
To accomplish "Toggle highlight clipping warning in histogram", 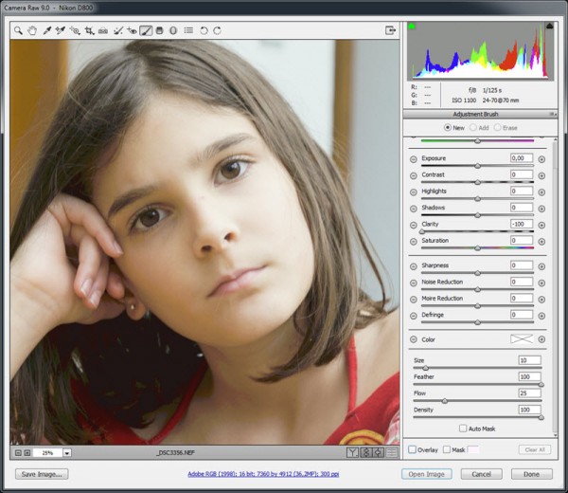I will (x=549, y=26).
